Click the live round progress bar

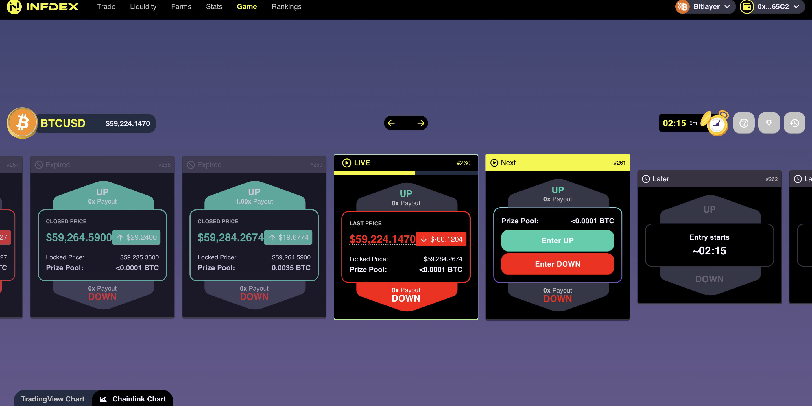(x=406, y=173)
